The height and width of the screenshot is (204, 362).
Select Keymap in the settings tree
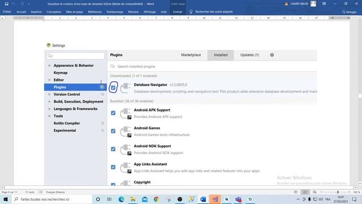(x=61, y=73)
